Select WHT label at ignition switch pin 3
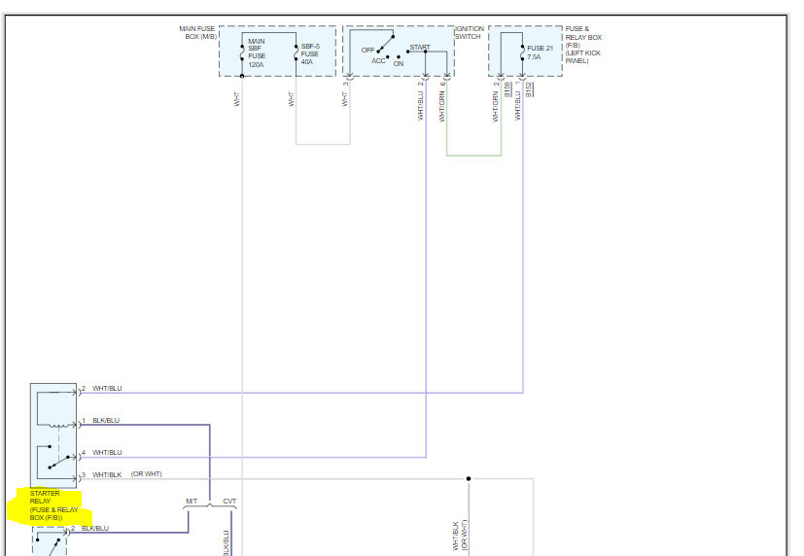The image size is (804, 556). 344,99
